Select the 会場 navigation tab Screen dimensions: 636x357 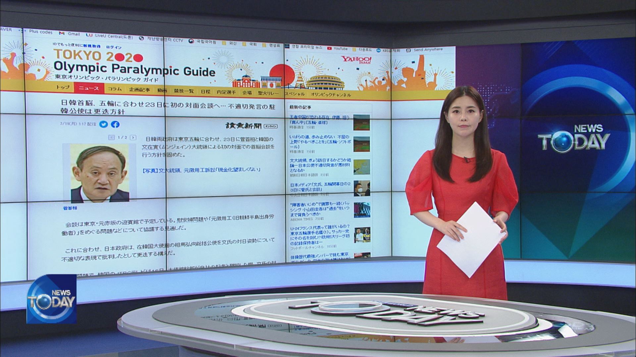click(247, 93)
